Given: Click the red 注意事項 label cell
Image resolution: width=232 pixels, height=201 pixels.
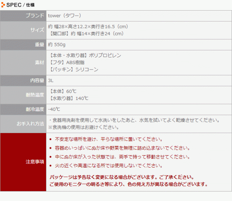Looking at the screenshot, I should pos(35,161).
